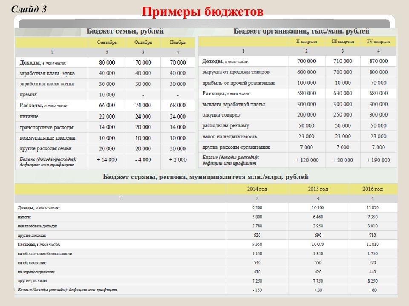The height and width of the screenshot is (306, 409).
Task: Click the heading "Бюджет организации, тыс./млн. рублей"
Action: tap(301, 31)
